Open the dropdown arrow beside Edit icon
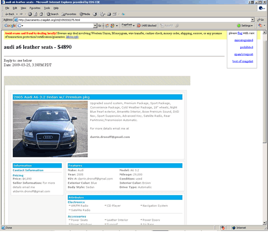The image size is (268, 232). (118, 14)
